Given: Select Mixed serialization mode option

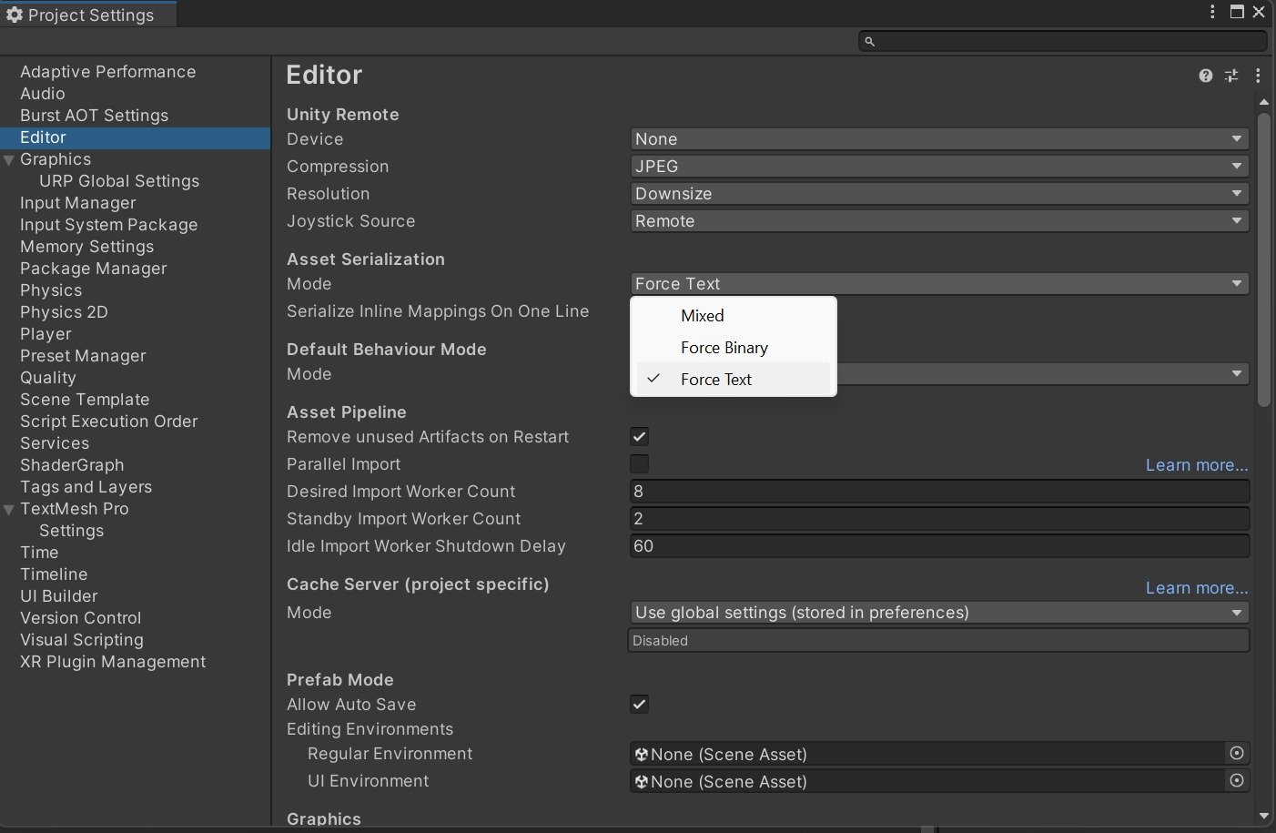Looking at the screenshot, I should pos(734,316).
